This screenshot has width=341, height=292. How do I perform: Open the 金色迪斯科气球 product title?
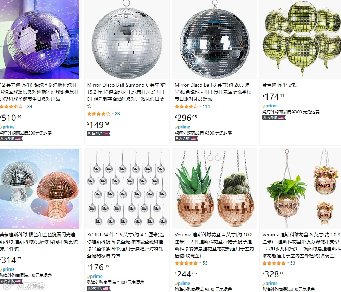tap(280, 85)
